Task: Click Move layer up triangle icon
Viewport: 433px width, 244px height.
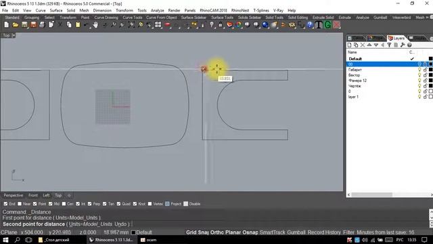Action: tap(369, 45)
